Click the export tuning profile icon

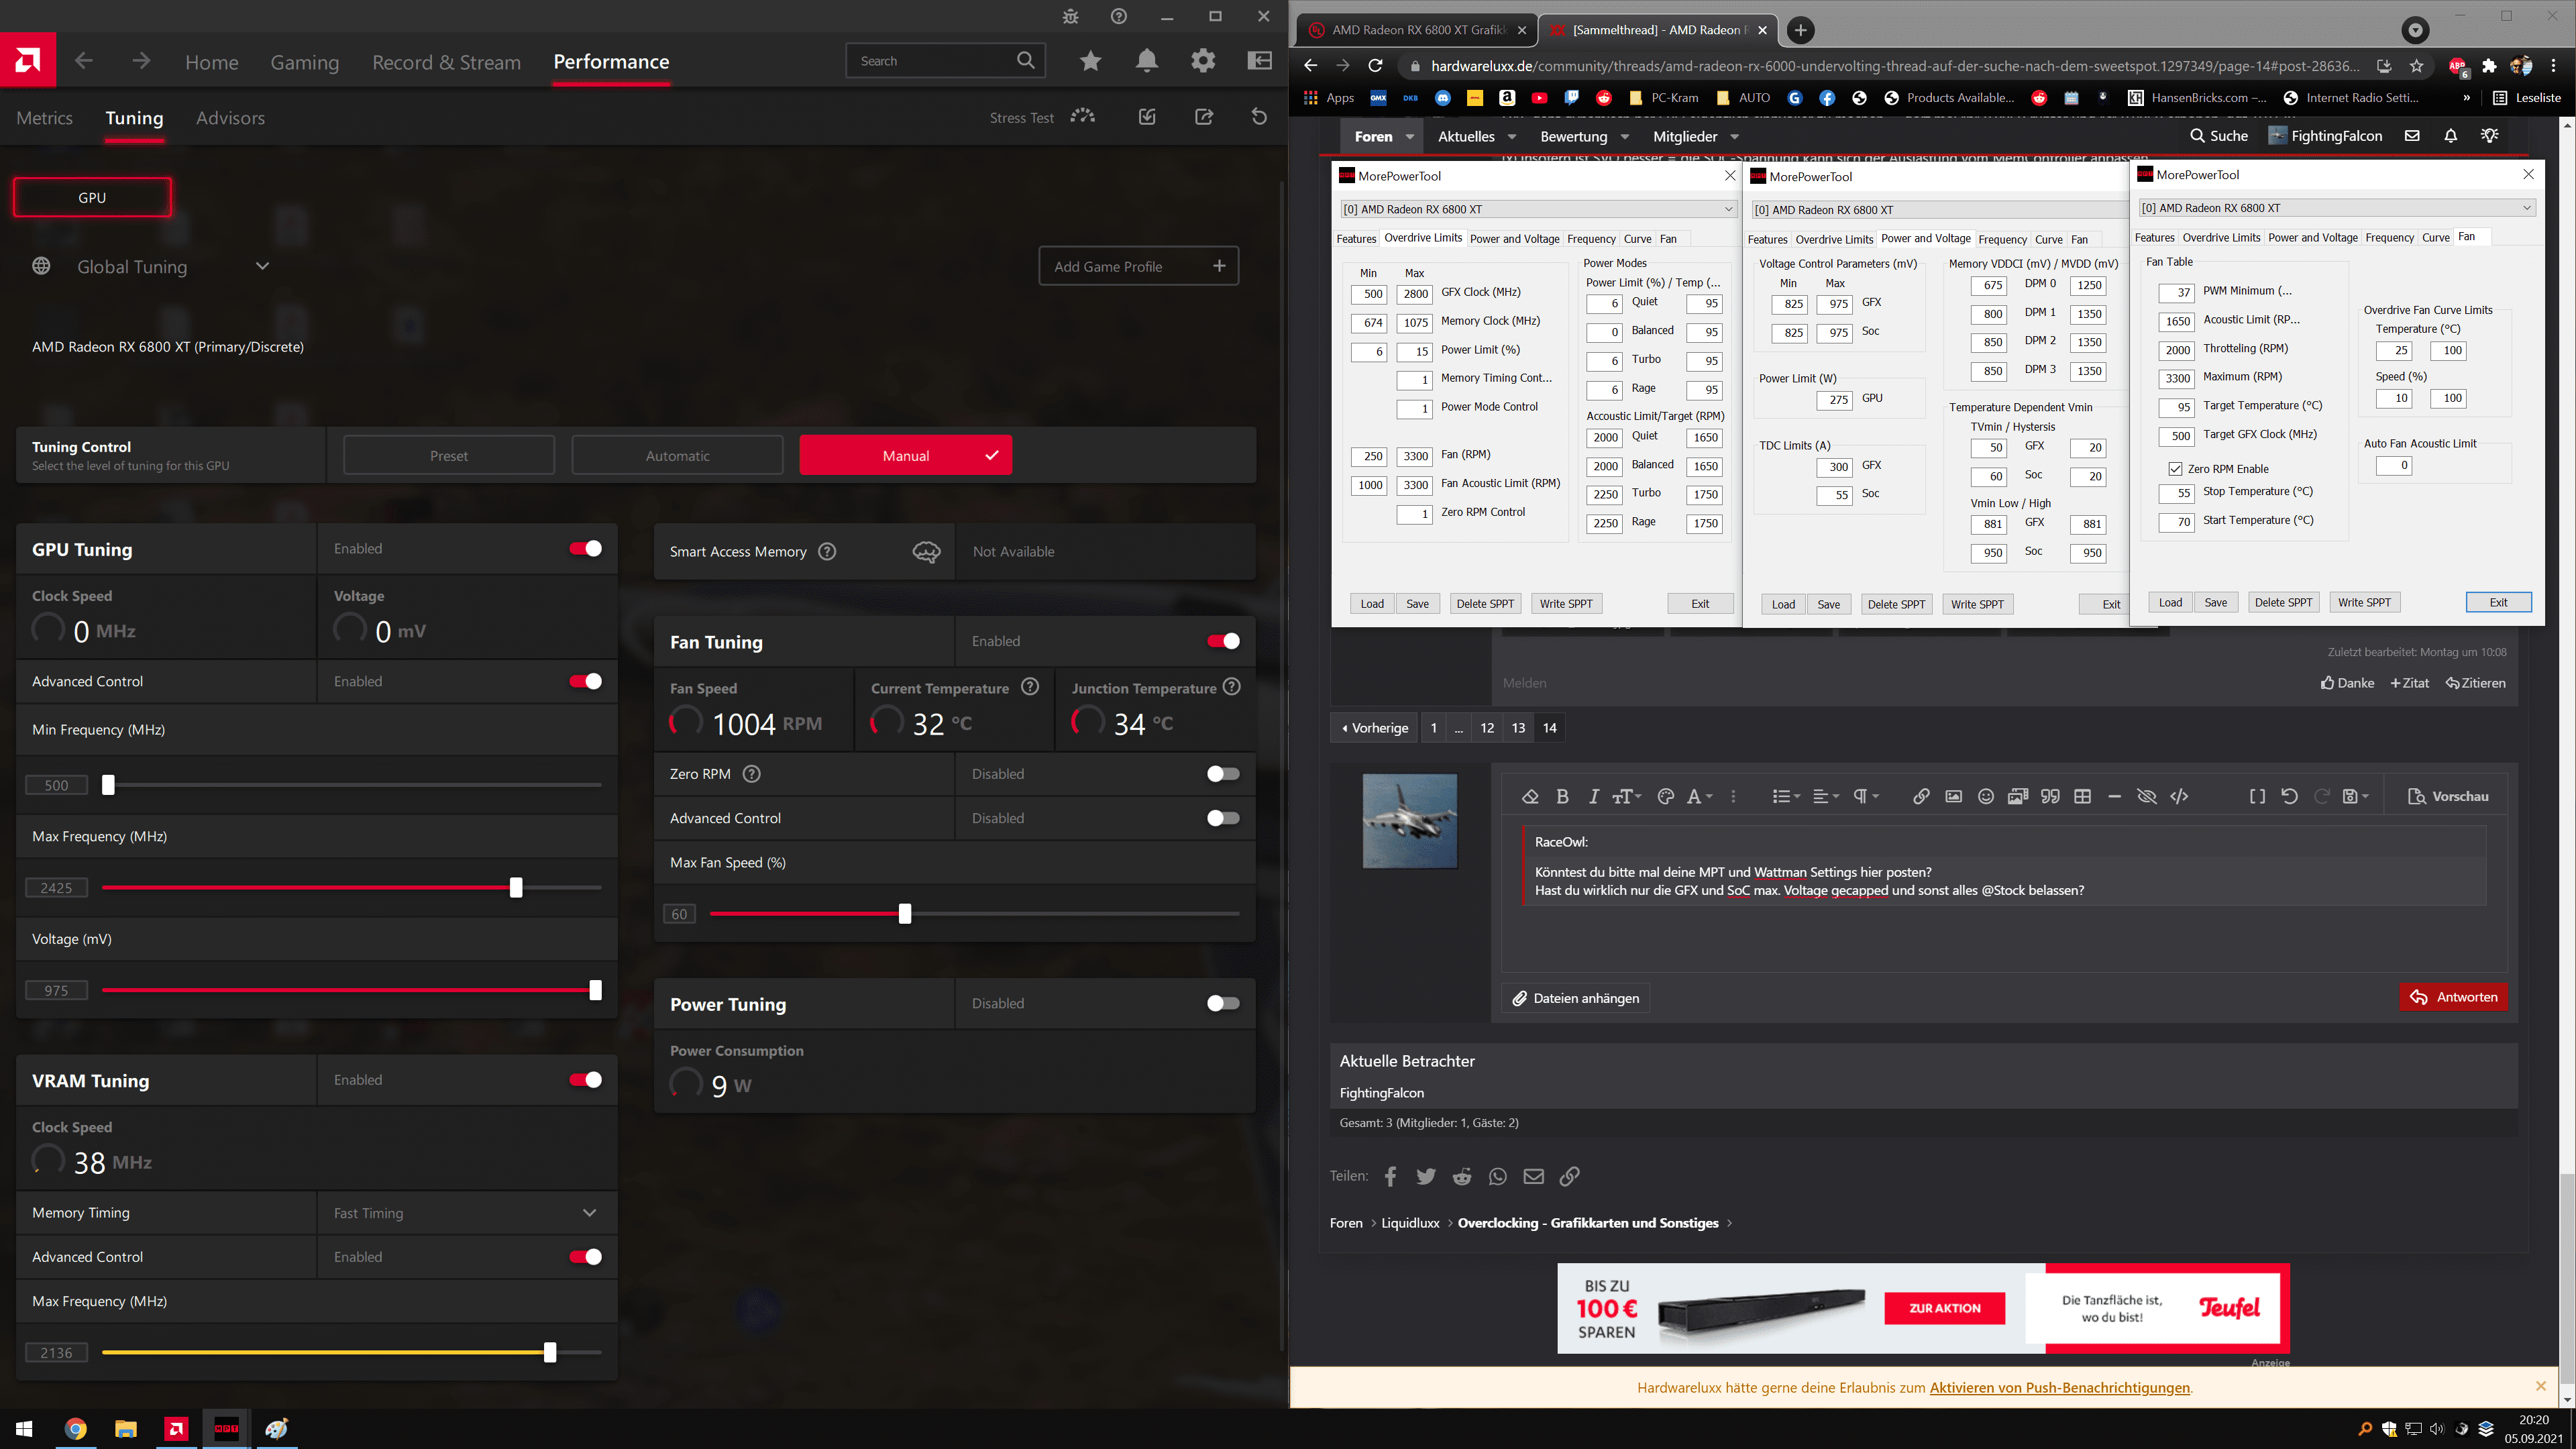coord(1204,117)
